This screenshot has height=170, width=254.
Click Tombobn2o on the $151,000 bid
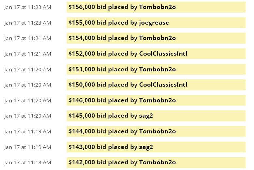tap(157, 70)
